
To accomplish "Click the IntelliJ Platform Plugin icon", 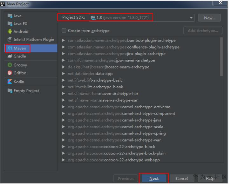I will click(x=10, y=39).
